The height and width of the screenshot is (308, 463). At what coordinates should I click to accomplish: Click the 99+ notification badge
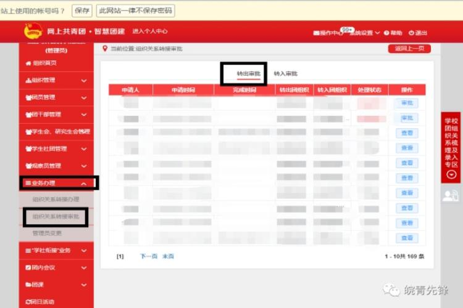click(347, 29)
